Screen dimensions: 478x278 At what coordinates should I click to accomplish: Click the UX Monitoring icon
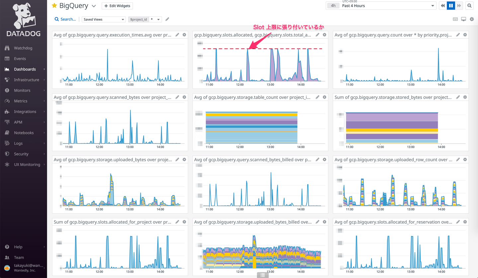point(7,165)
